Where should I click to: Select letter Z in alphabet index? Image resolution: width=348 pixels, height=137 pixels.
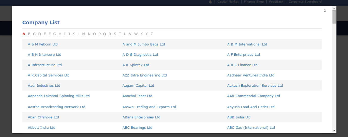[152, 34]
